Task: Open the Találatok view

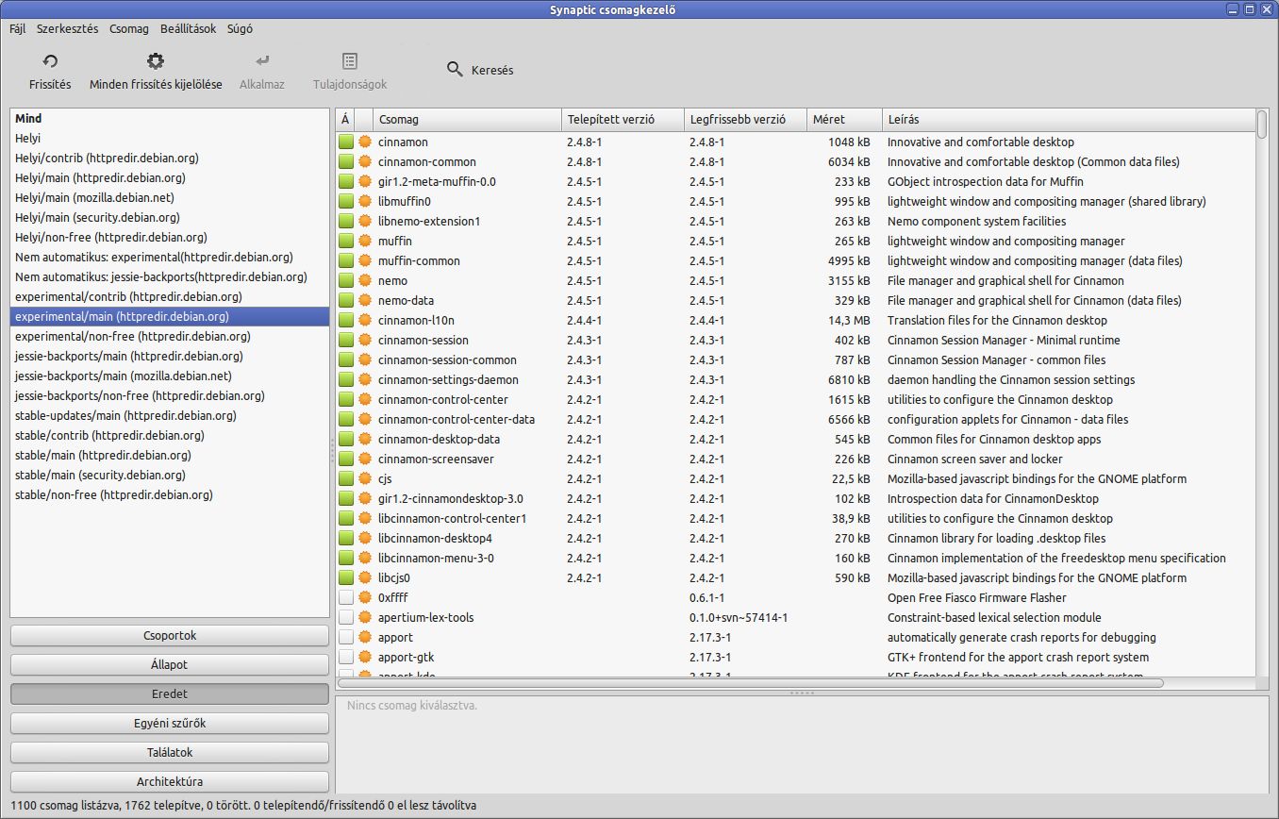Action: [x=170, y=753]
